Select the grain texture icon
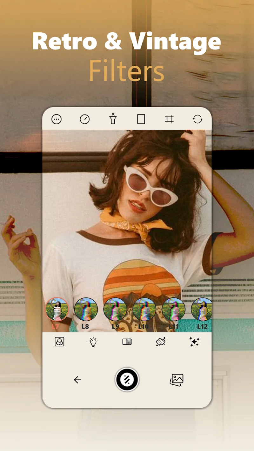This screenshot has height=451, width=254. click(127, 342)
